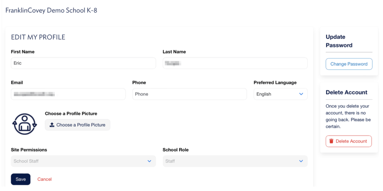Cancel editing the profile
Image resolution: width=383 pixels, height=191 pixels.
pyautogui.click(x=44, y=179)
